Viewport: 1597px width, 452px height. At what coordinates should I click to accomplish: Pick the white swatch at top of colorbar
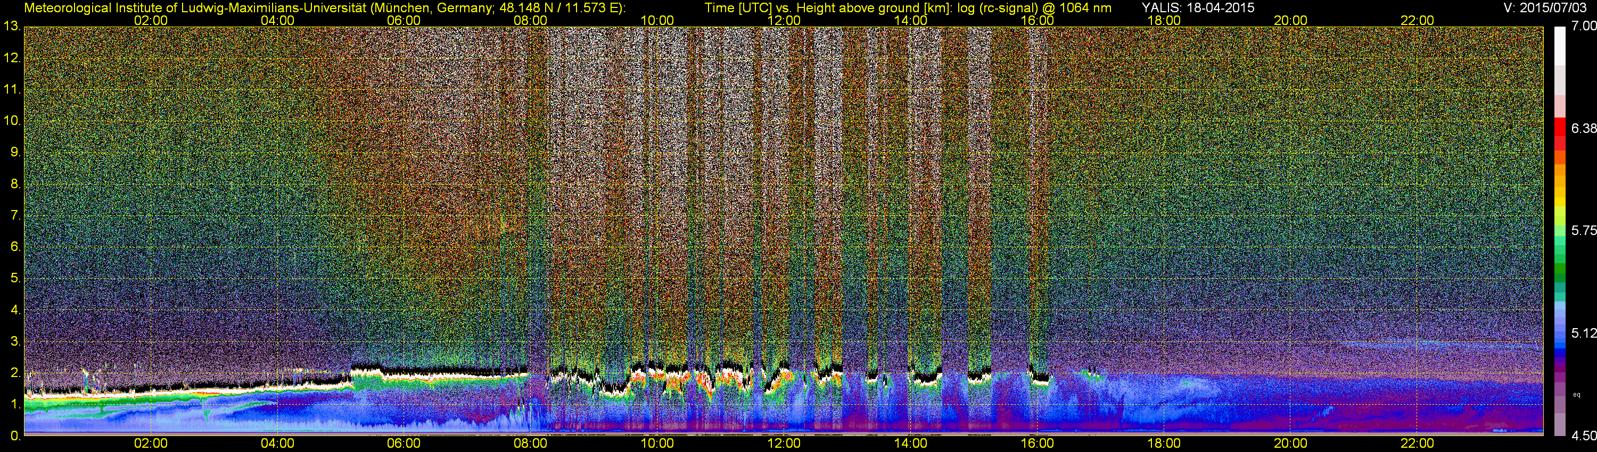(x=1560, y=44)
